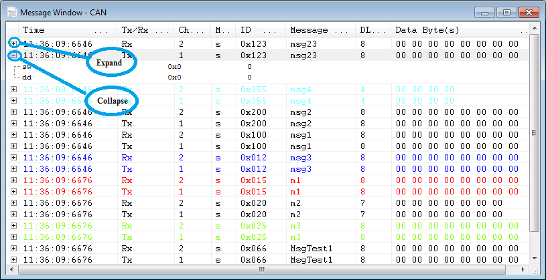The image size is (546, 280).
Task: Click blue ID 0x012 in Rx row
Action: tap(253, 158)
